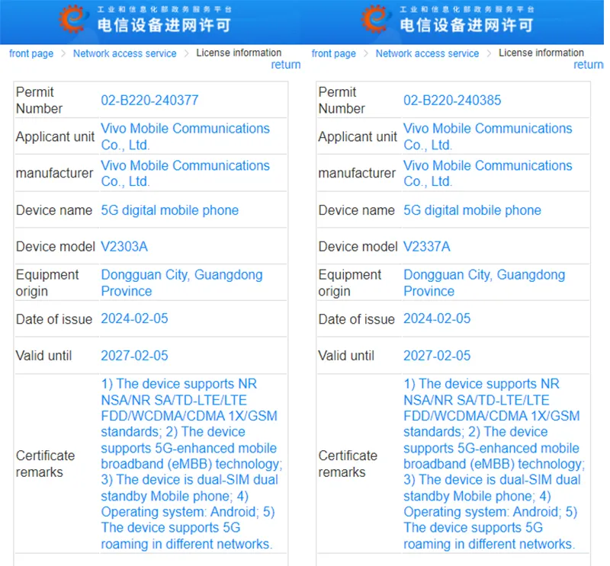Select device model V2337A
Image resolution: width=610 pixels, height=566 pixels.
point(427,247)
